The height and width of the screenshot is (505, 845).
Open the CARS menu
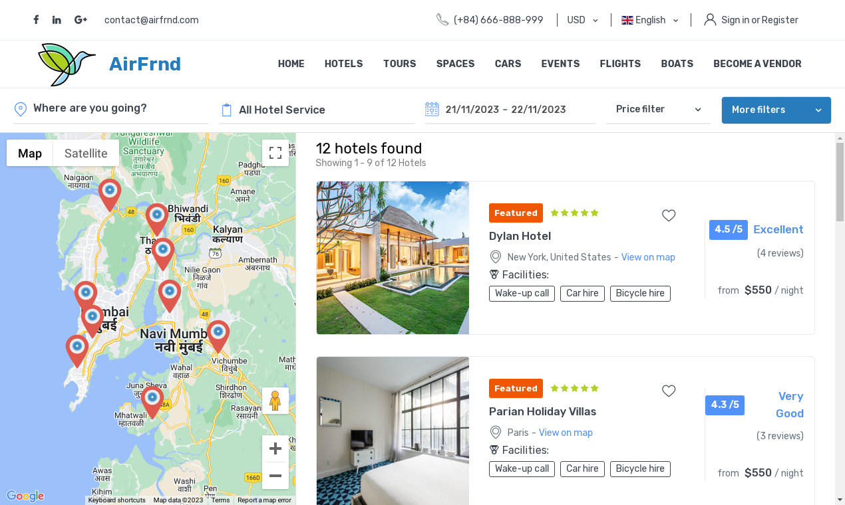click(508, 64)
